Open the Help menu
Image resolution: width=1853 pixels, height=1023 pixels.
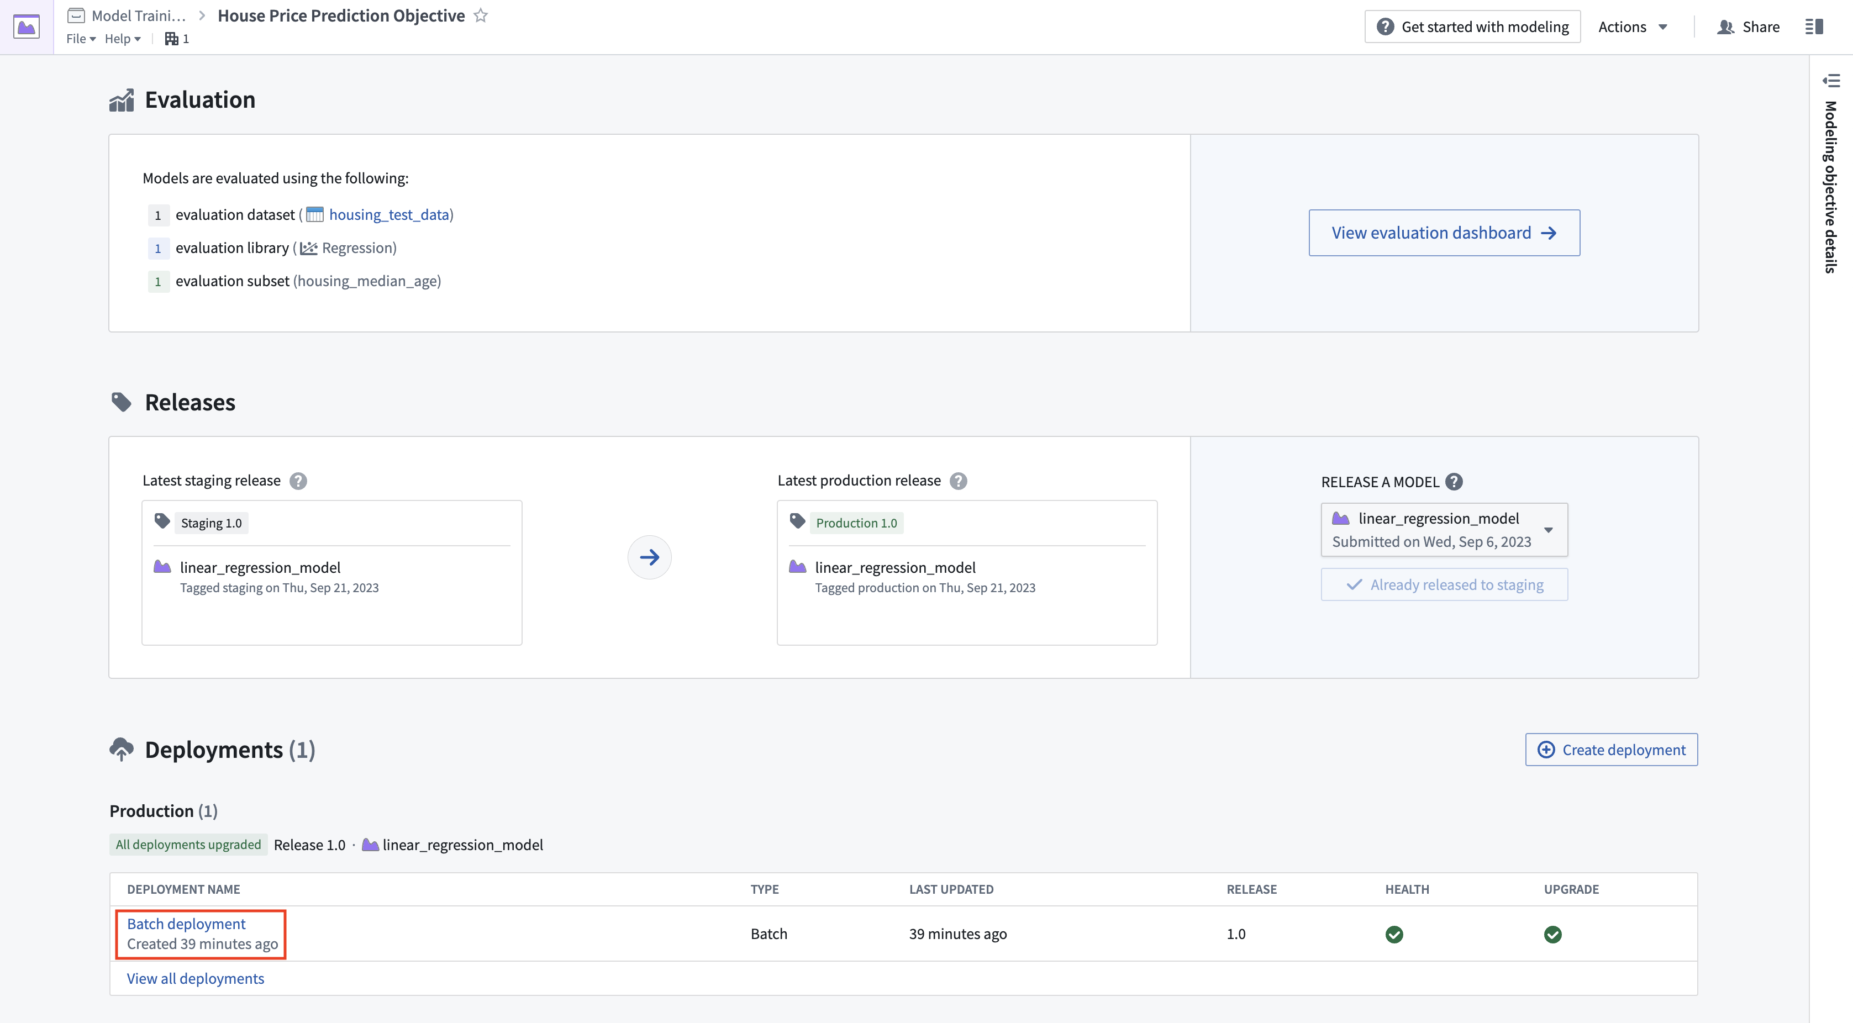[x=122, y=39]
